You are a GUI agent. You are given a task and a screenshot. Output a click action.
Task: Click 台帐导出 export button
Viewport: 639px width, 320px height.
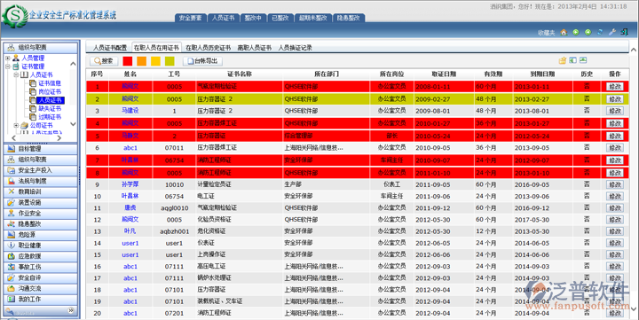pos(202,61)
